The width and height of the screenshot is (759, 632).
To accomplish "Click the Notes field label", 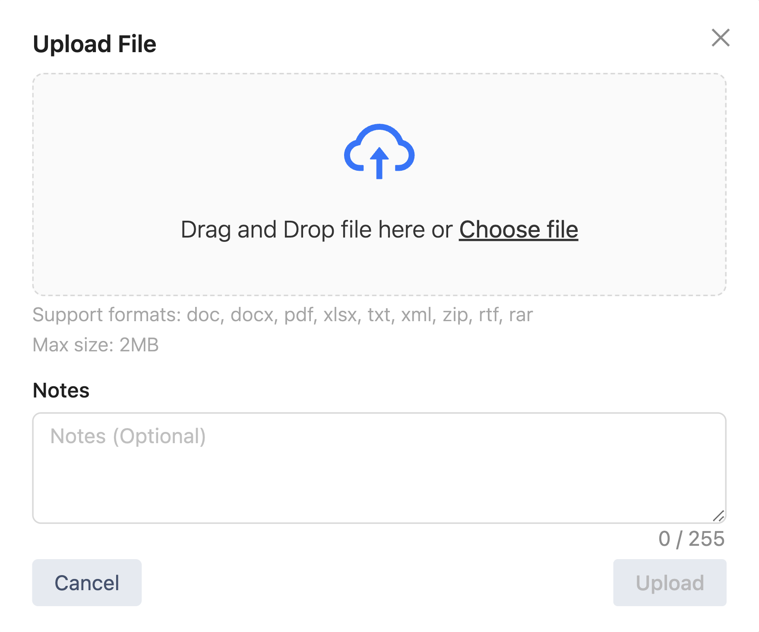I will click(61, 390).
